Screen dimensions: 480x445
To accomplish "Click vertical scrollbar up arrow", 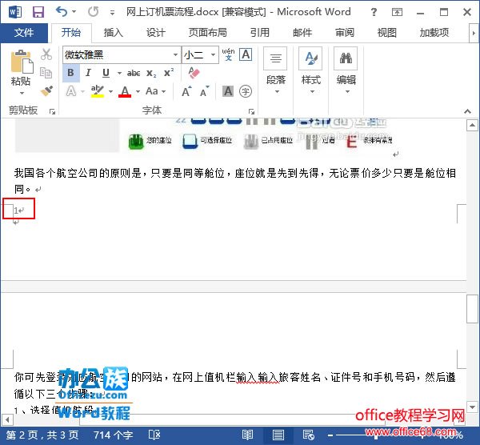I will (472, 126).
